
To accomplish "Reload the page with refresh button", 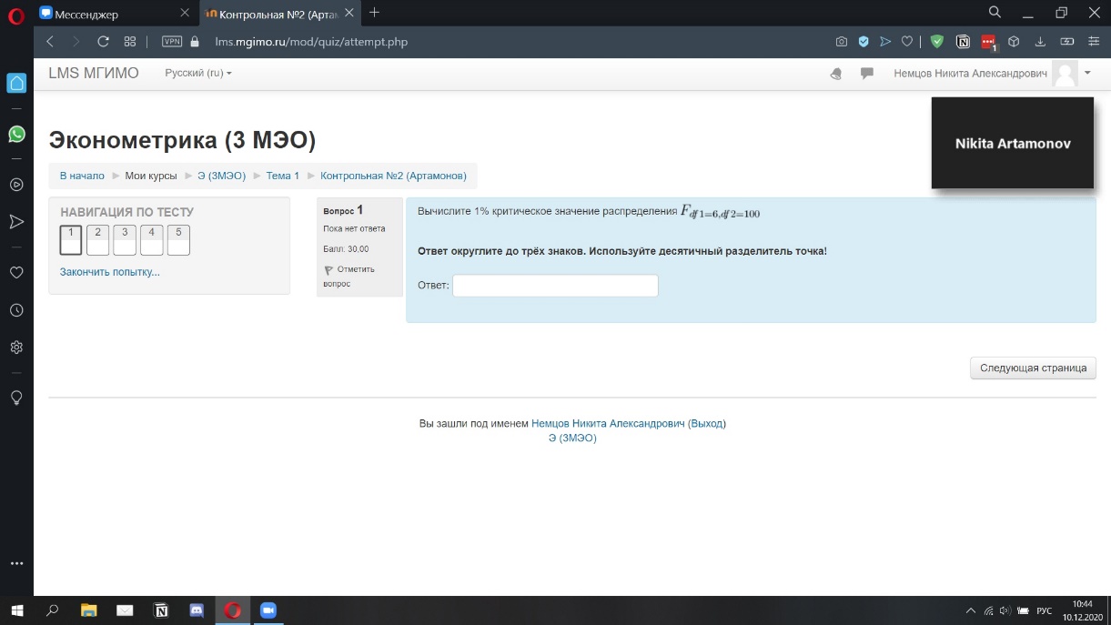I will point(103,41).
